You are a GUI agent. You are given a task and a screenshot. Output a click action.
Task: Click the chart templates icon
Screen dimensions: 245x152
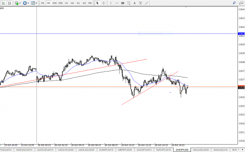tap(33, 3)
